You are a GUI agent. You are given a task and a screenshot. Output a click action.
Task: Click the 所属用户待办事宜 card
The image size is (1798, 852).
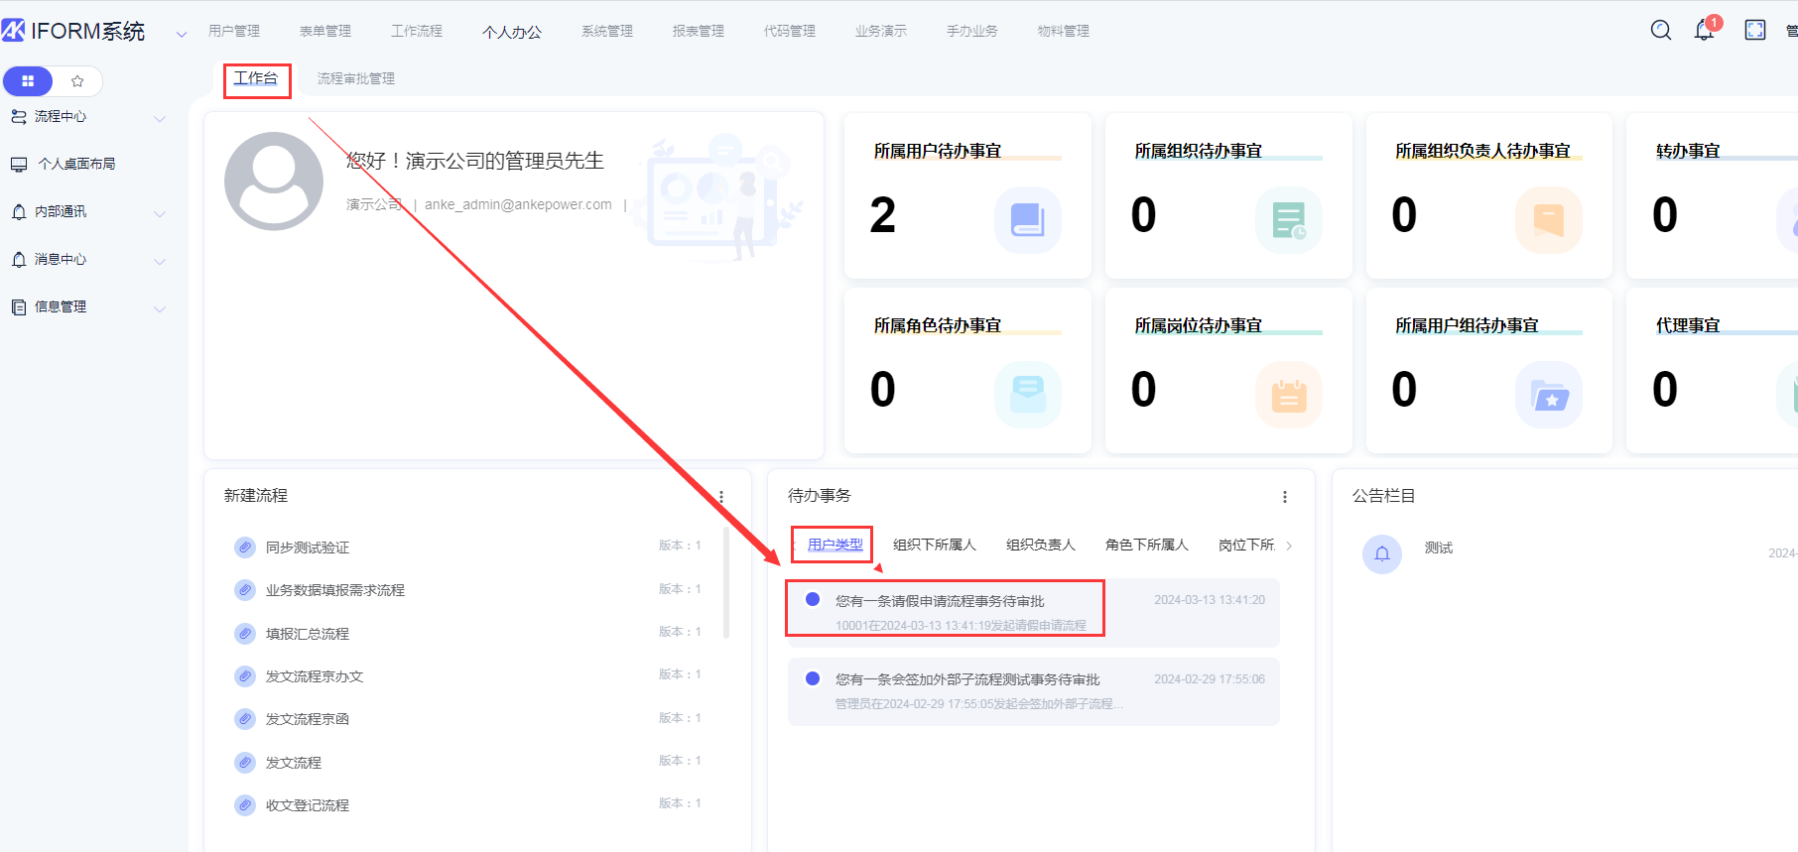point(967,195)
